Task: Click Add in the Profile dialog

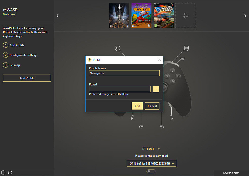Action: (x=137, y=106)
